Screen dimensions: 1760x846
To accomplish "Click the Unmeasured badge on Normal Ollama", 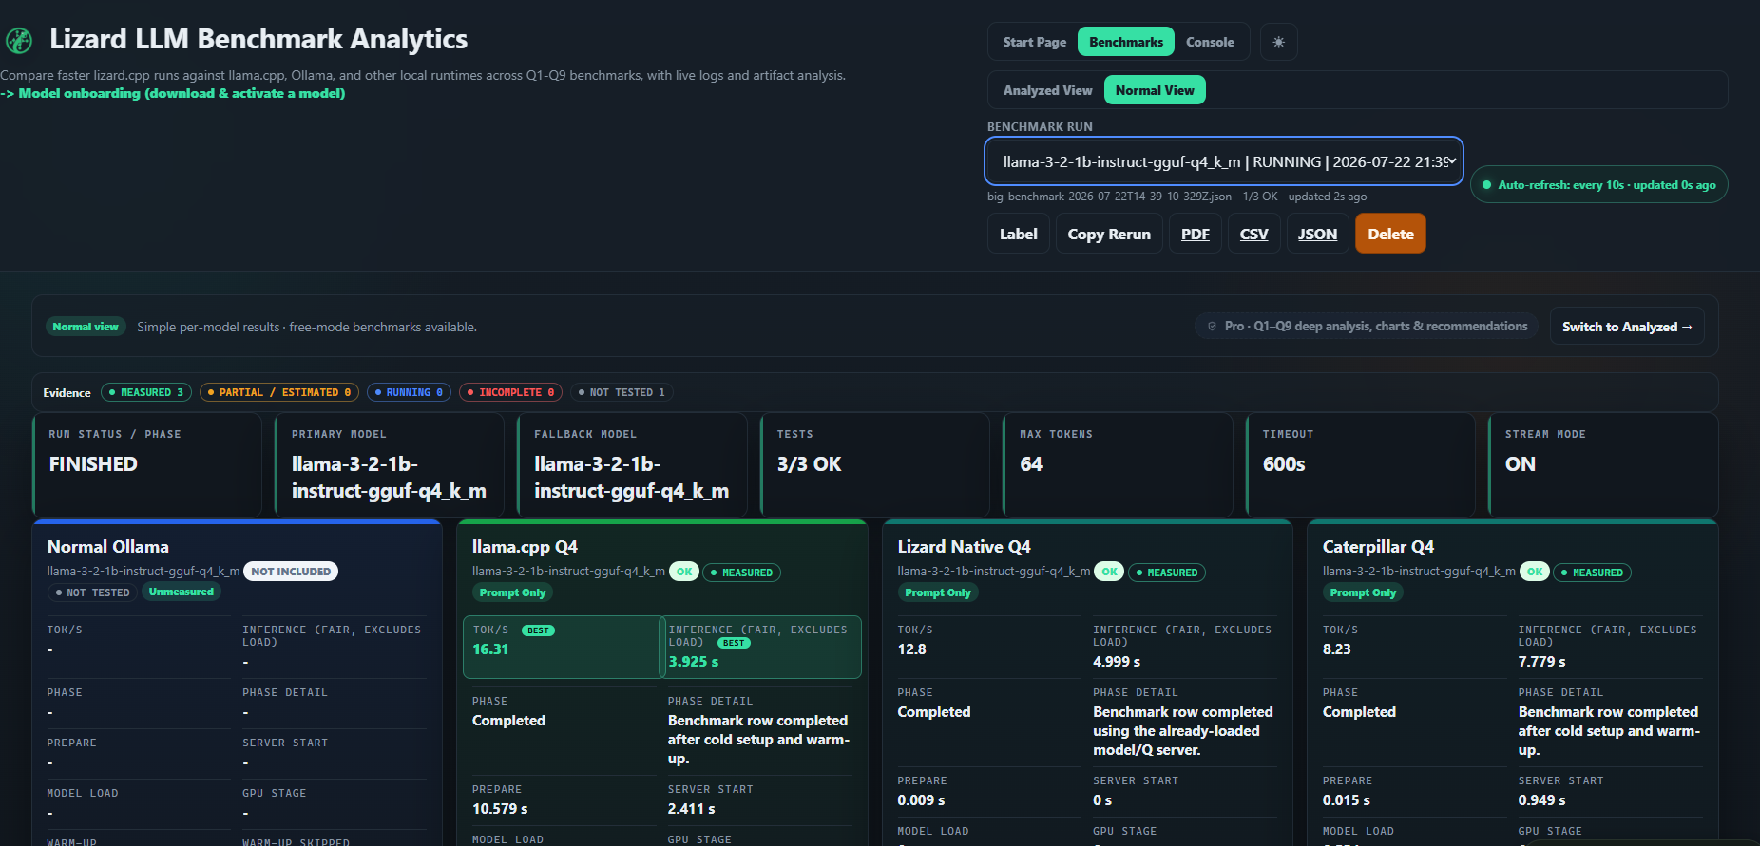I will point(182,592).
